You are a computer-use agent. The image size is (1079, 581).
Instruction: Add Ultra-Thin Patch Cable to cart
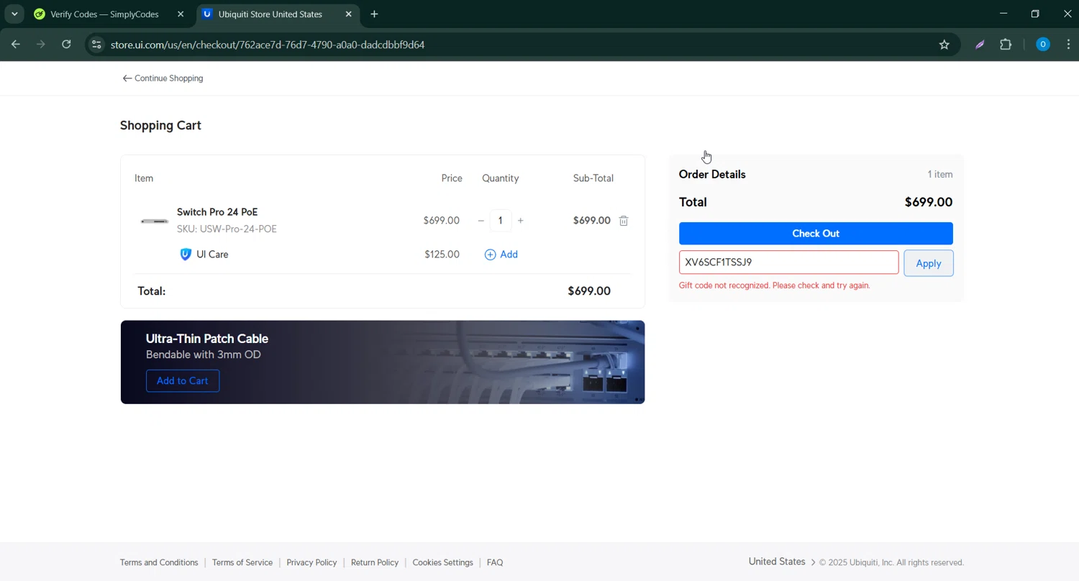183,381
